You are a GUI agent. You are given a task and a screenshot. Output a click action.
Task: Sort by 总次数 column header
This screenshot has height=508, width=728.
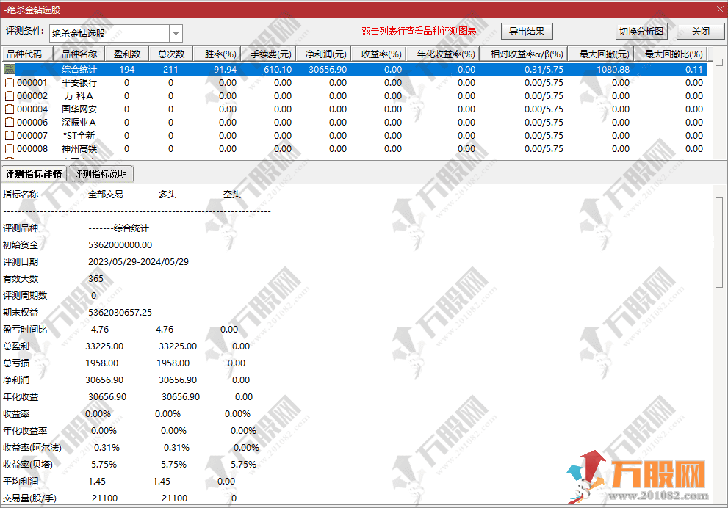coord(171,54)
